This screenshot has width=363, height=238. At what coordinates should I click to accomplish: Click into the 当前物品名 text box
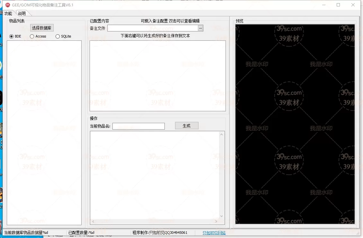(138, 126)
